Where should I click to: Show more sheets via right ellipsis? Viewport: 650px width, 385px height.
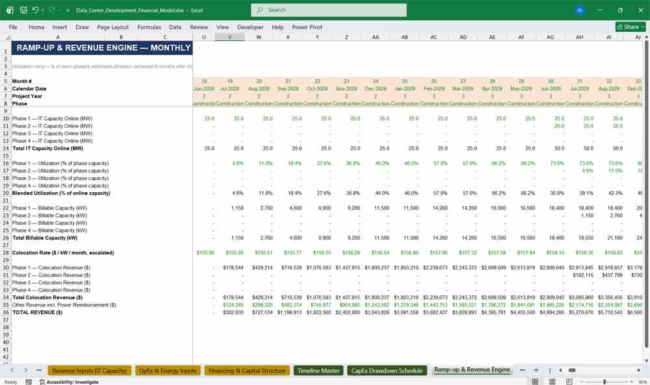(x=523, y=370)
